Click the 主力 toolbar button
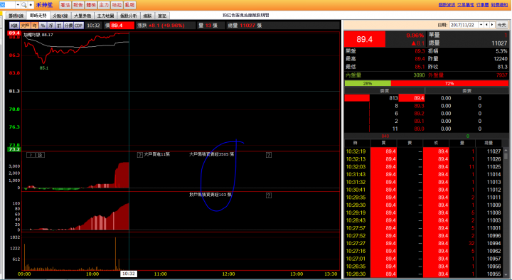The image size is (512, 280). [104, 5]
